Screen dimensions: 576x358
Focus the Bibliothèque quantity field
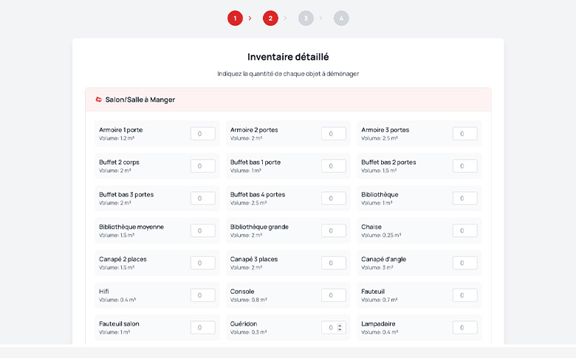click(464, 199)
